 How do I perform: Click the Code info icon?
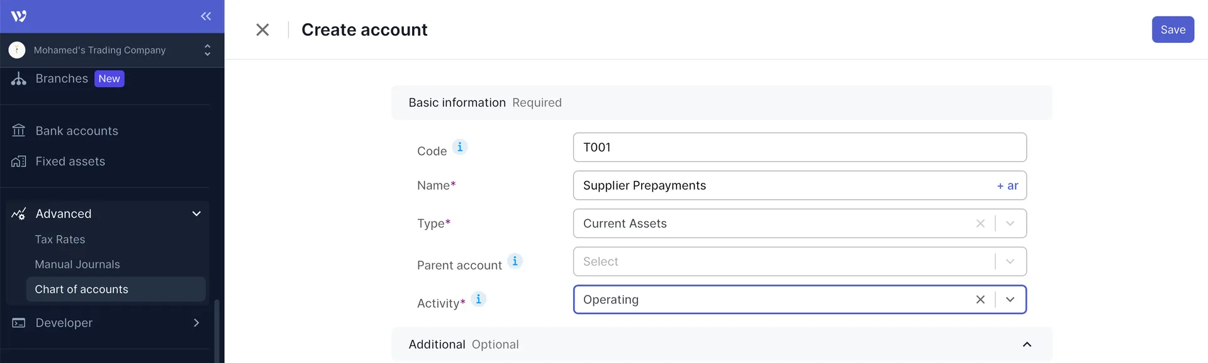pos(460,147)
